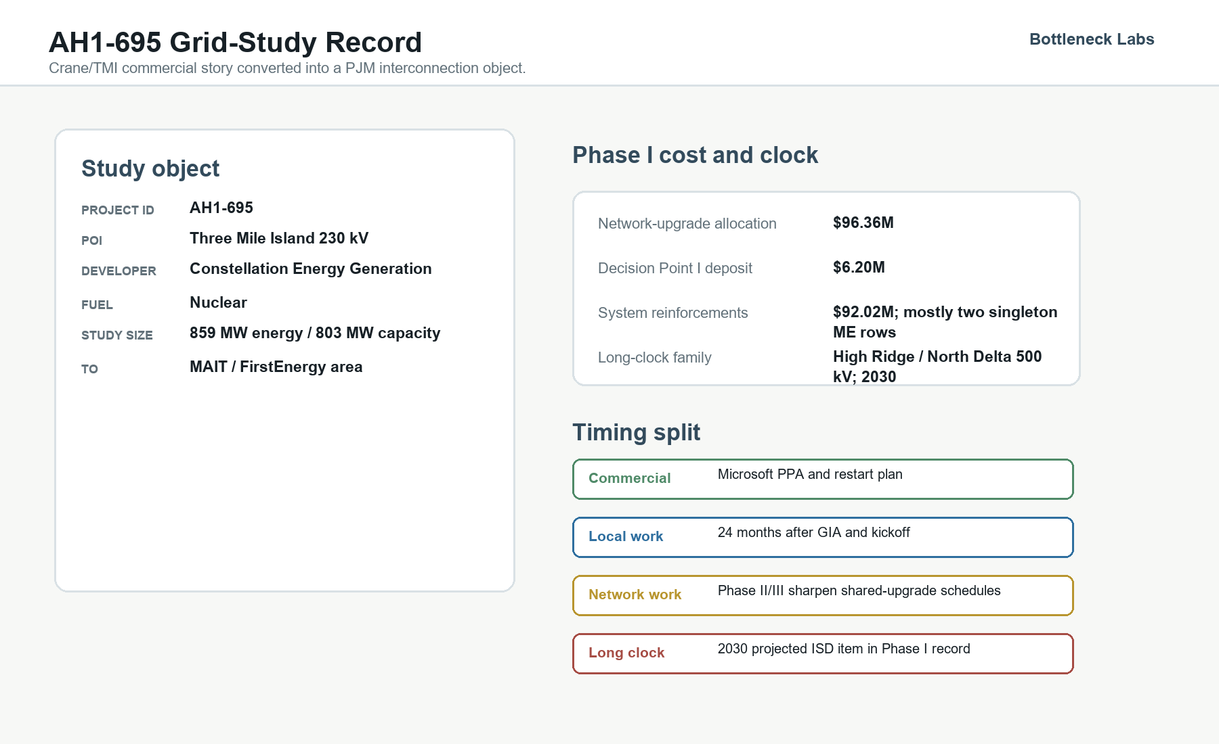Click the Study object heading
Viewport: 1219px width, 744px height.
[150, 168]
